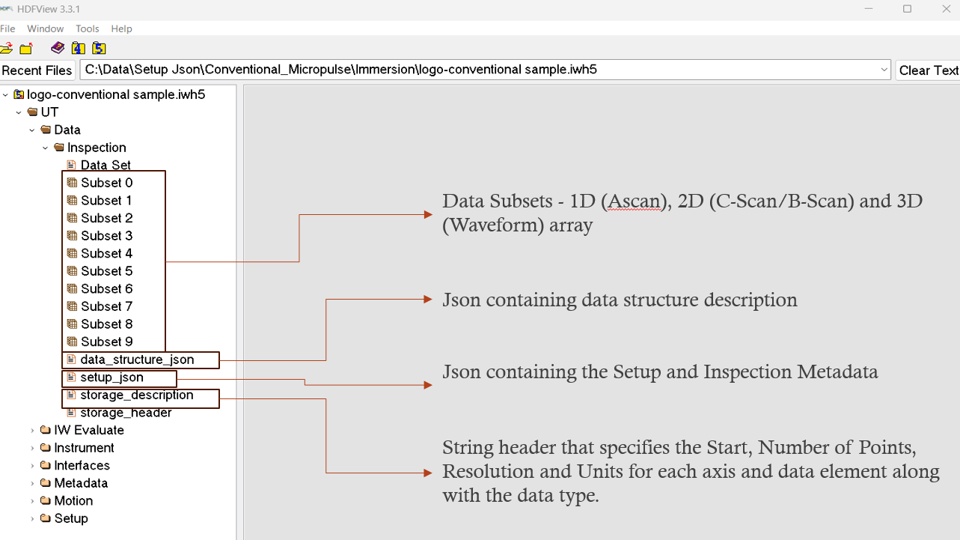960x540 pixels.
Task: Select the Subset 0 dataset icon
Action: coord(72,183)
